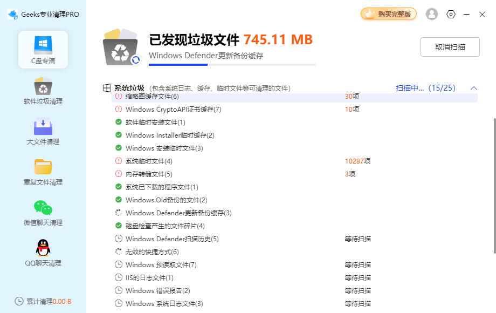This screenshot has height=313, width=496.
Task: Close the Geeks cleaner window
Action: [x=482, y=14]
